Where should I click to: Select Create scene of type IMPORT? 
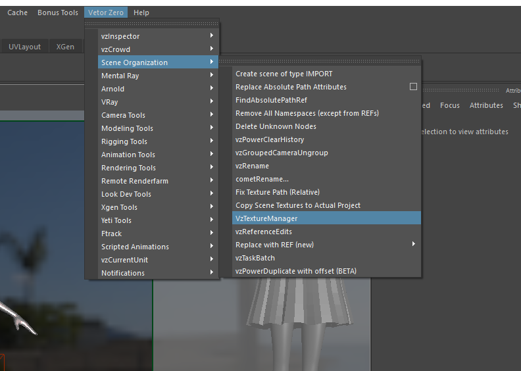(284, 74)
